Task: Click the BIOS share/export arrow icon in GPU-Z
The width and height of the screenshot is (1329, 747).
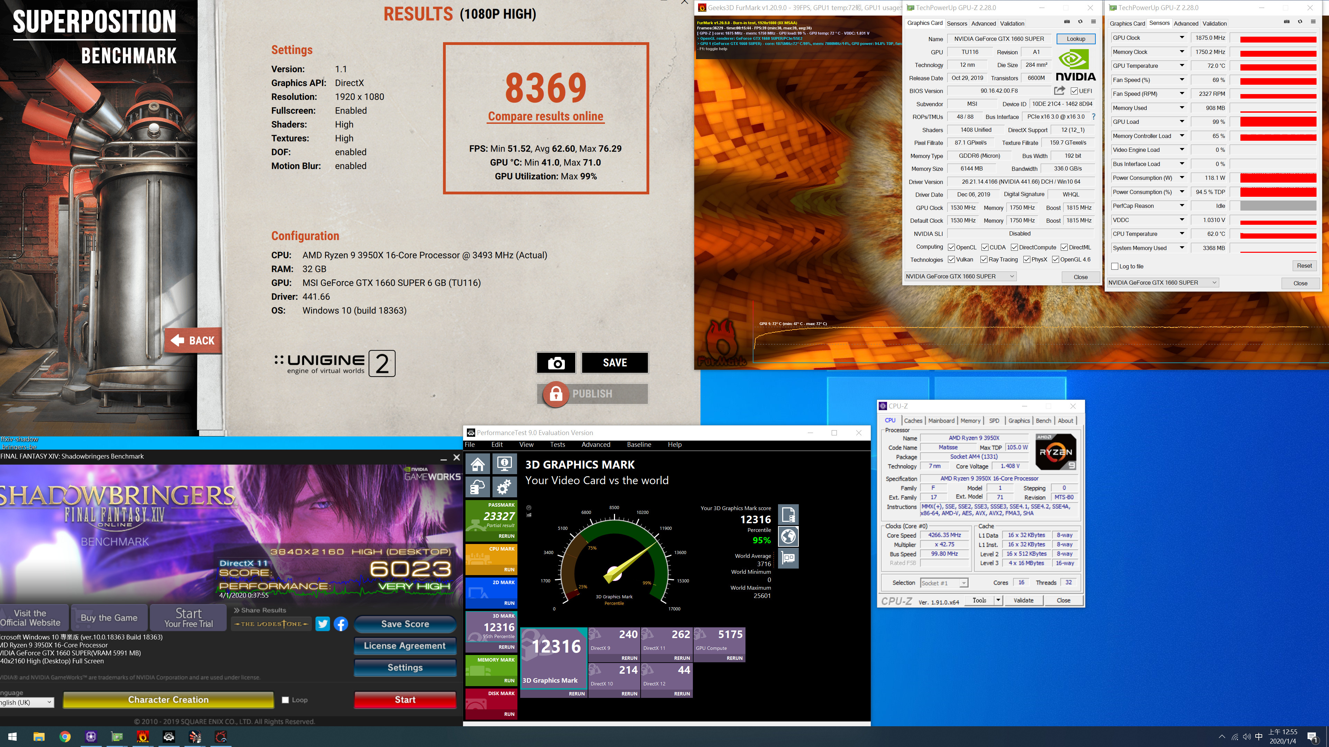Action: coord(1059,91)
